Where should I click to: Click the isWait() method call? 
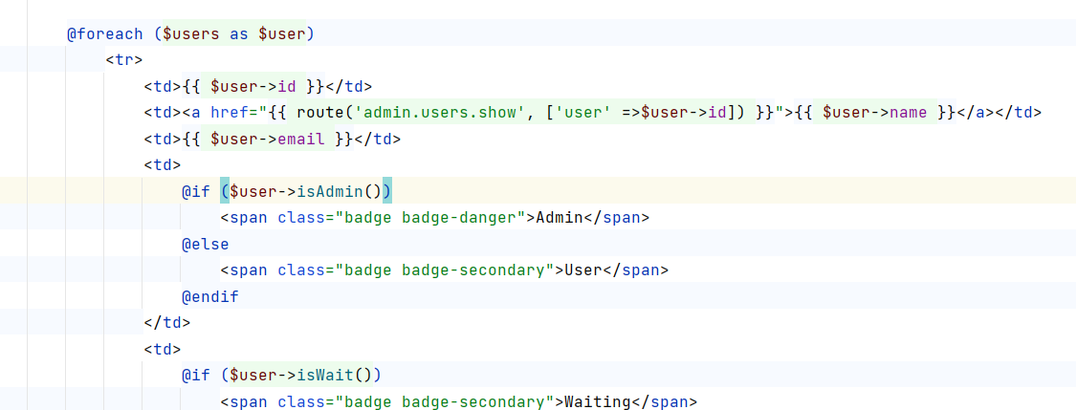tap(335, 375)
